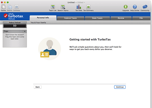Open the Forms toolbar icon
Viewport: 152px width, 108px height.
click(3, 7)
